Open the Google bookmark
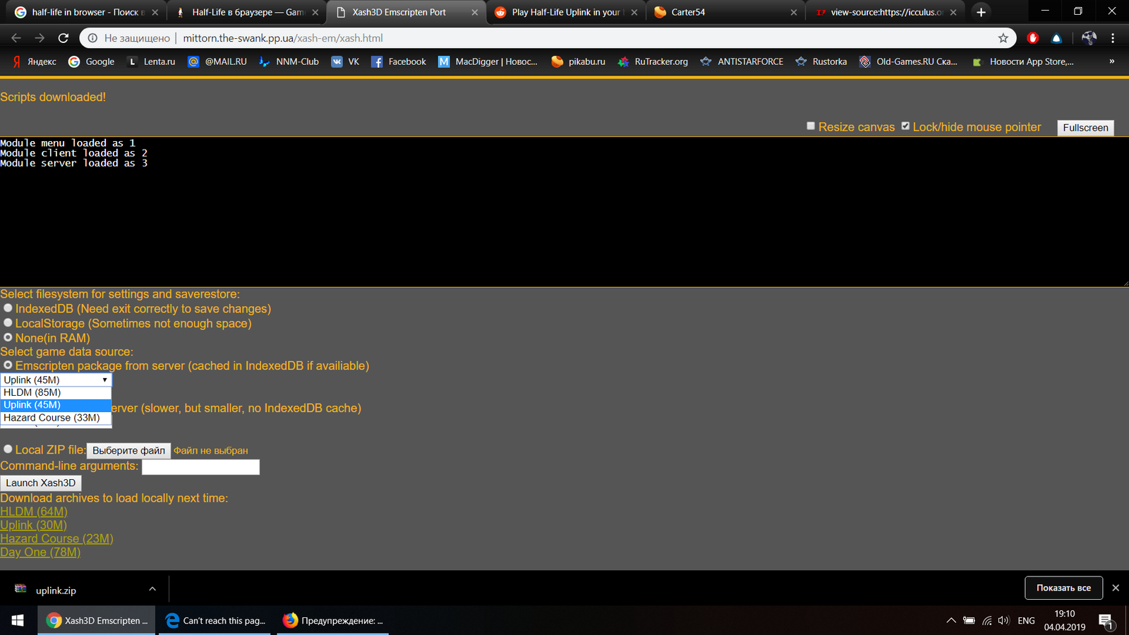Screen dimensions: 1129x635 tap(91, 62)
